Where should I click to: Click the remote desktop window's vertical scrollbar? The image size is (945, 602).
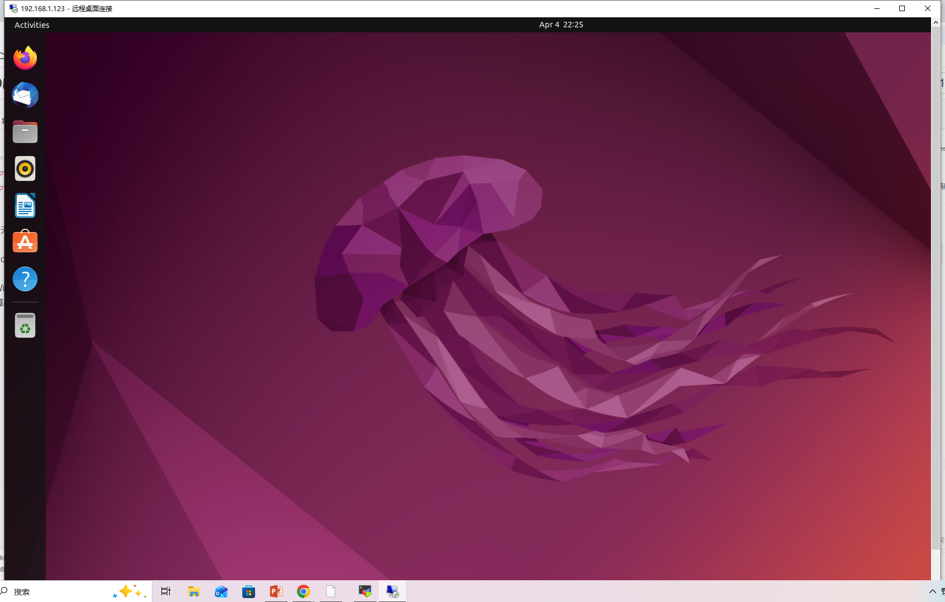coord(936,288)
